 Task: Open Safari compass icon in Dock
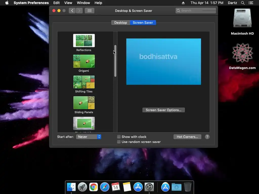pos(104,187)
